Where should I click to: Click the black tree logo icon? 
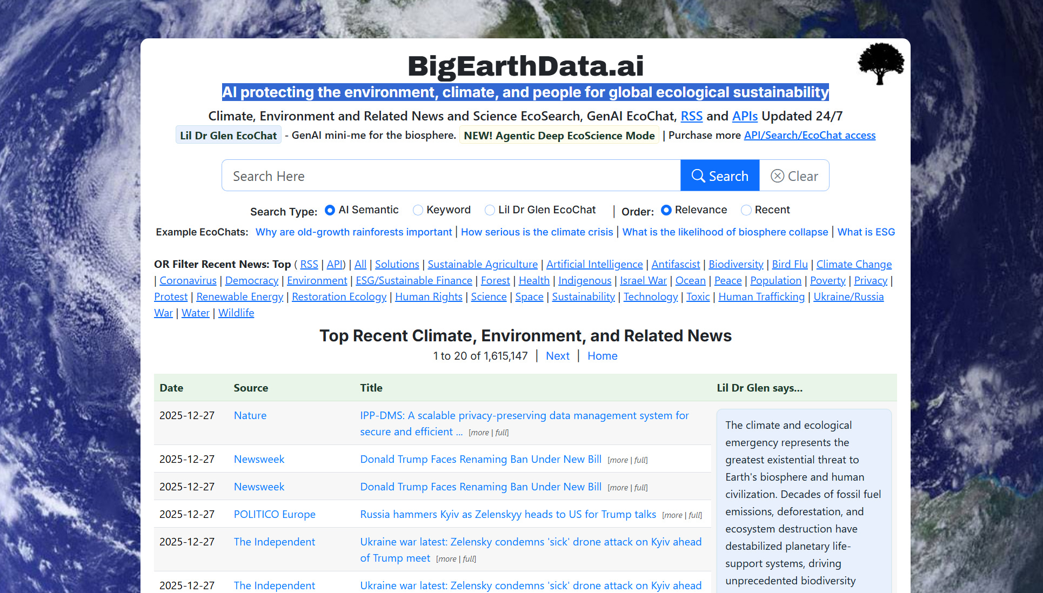point(880,64)
